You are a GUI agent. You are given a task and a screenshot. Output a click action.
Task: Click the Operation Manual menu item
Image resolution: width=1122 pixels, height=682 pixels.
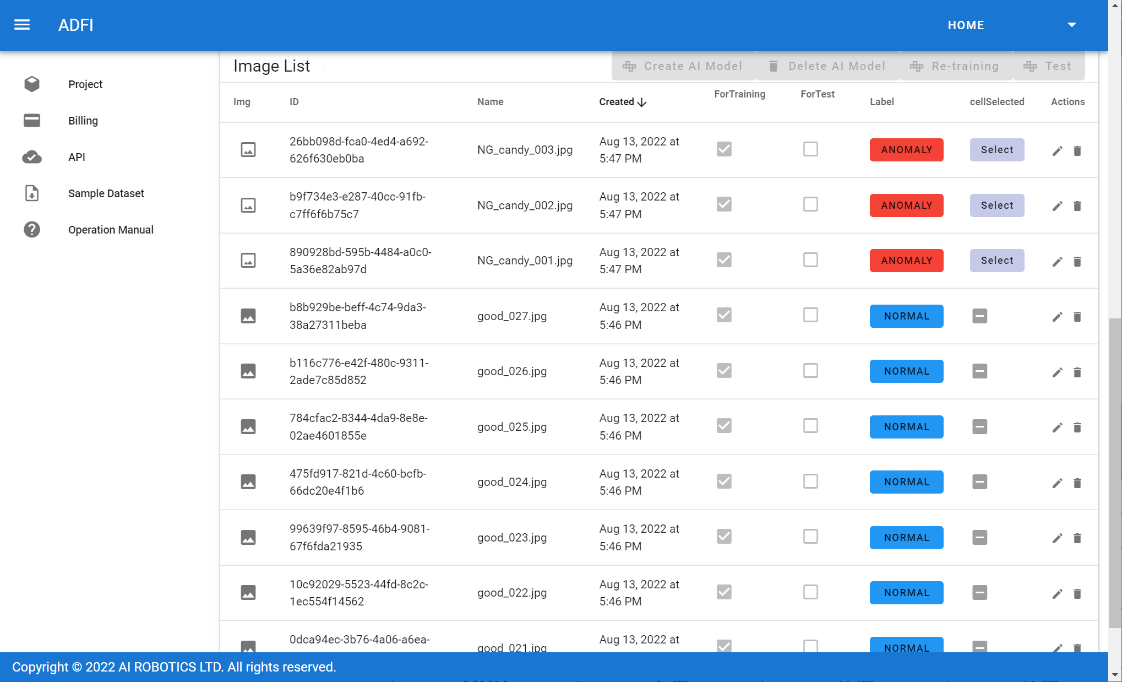pos(111,230)
